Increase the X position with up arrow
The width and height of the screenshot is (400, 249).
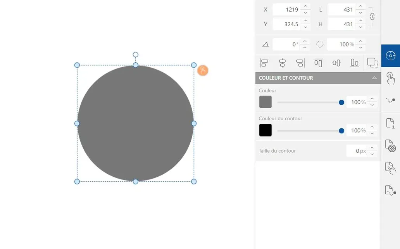305,7
